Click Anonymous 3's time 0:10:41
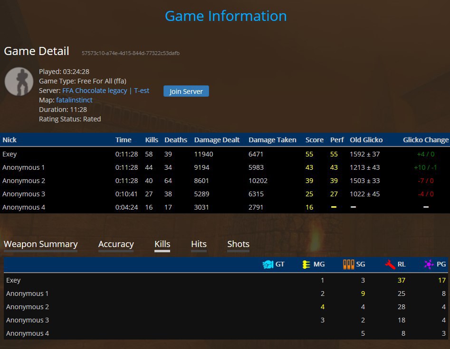 click(x=126, y=194)
